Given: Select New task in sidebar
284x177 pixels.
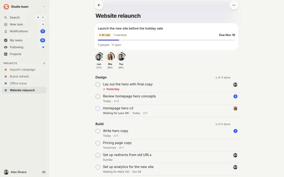Looking at the screenshot, I should (x=24, y=24).
